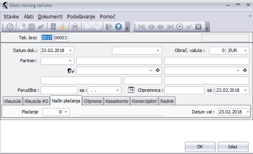
Task: Click the plus icon in the right address combo
Action: click(x=245, y=70)
